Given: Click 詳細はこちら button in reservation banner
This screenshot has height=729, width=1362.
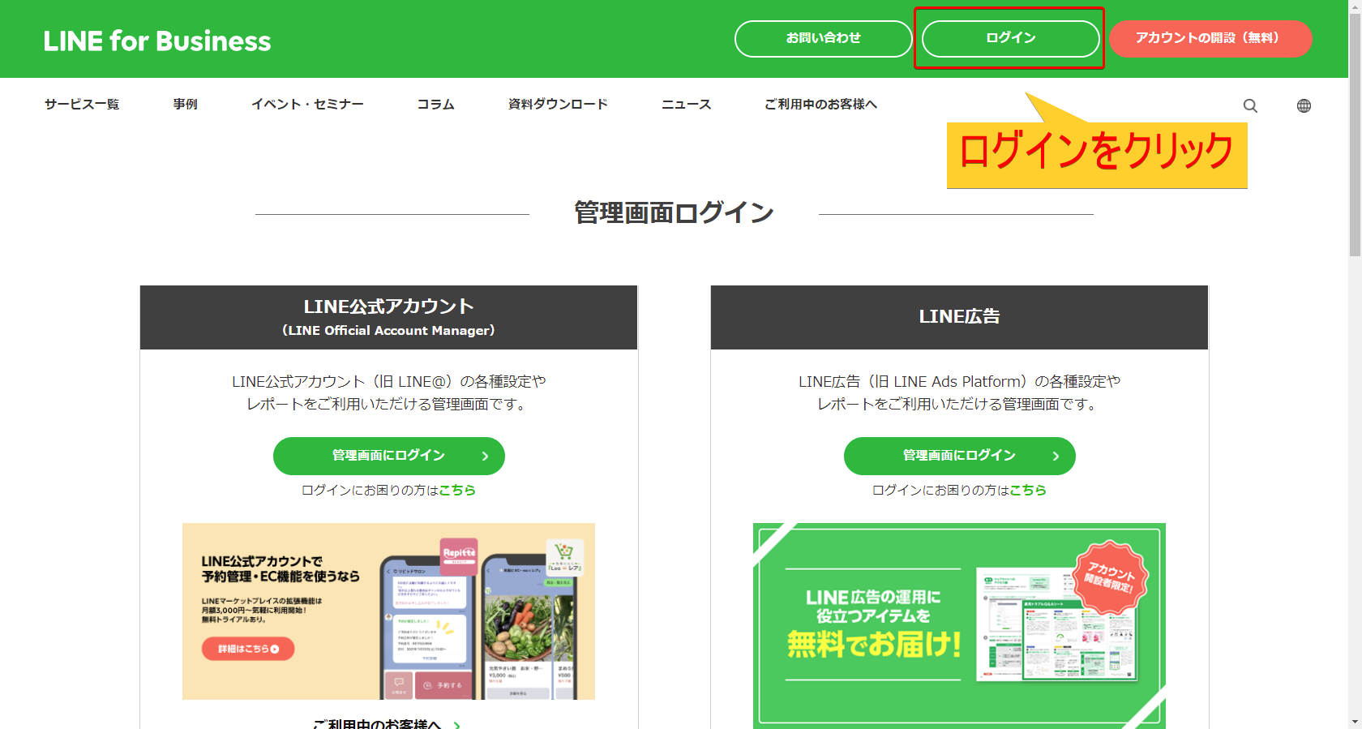Looking at the screenshot, I should click(x=247, y=649).
